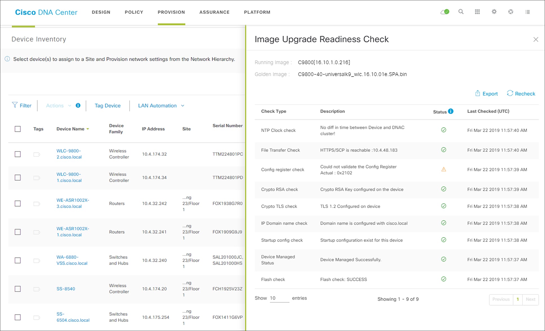
Task: Open the apps grid icon
Action: (477, 12)
